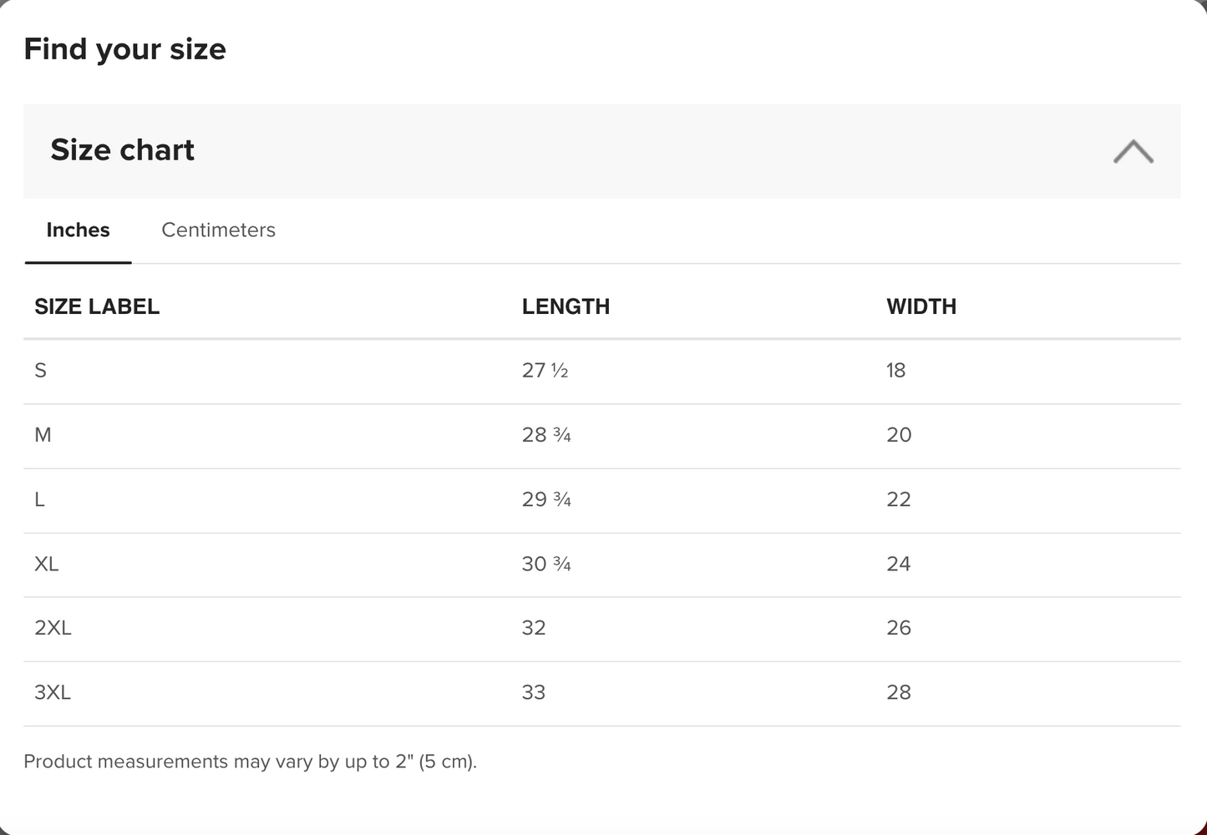Click the width value 24 for XL

(898, 564)
